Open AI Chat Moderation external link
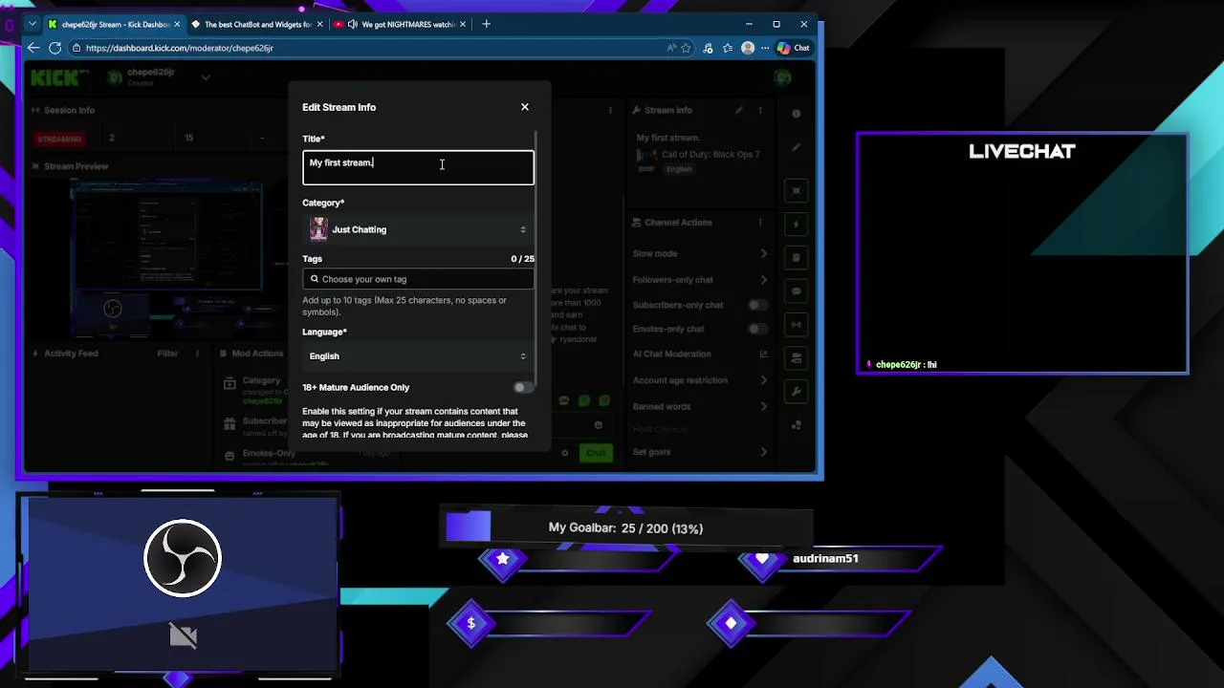1224x688 pixels. click(x=763, y=354)
